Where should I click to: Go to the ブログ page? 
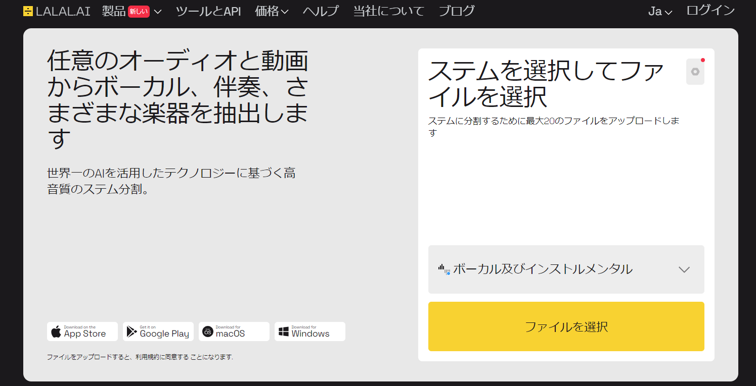(x=456, y=11)
